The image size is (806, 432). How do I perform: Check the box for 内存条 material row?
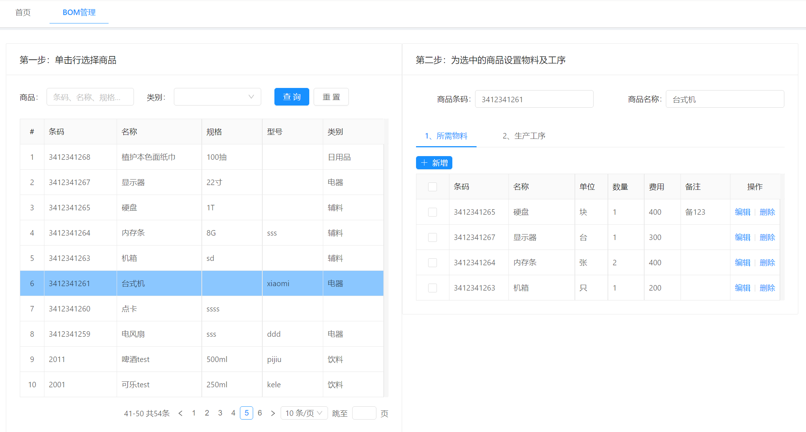(433, 263)
